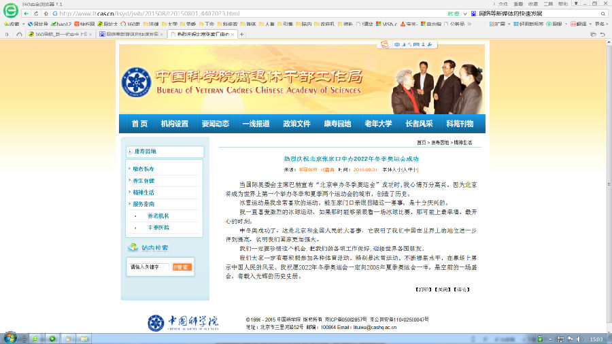This screenshot has width=612, height=344.
Task: Open the 政策文件 navigation tab
Action: [x=296, y=124]
